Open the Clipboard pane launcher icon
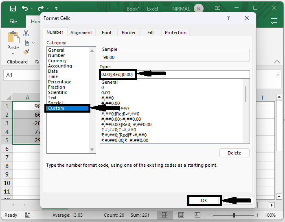Screen dimensions: 285x222 tap(37, 62)
